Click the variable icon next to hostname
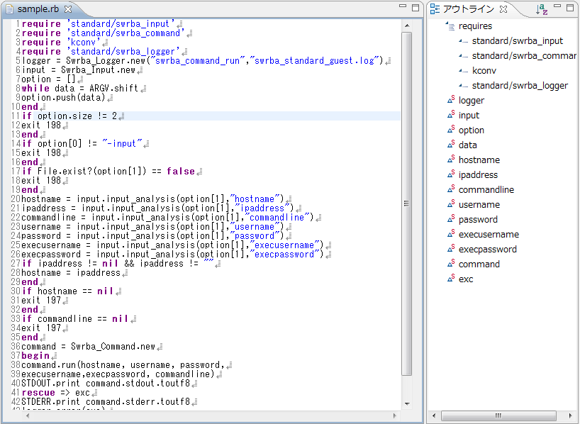Image resolution: width=580 pixels, height=424 pixels. [450, 160]
